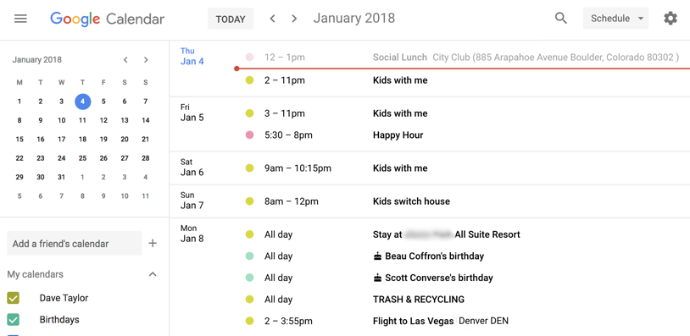The width and height of the screenshot is (690, 336).
Task: Go to next period with header arrow
Action: (x=294, y=19)
